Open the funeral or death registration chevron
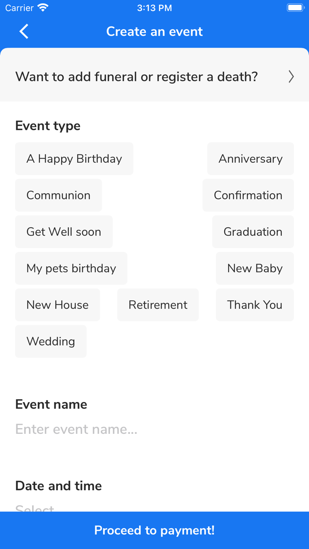Image resolution: width=309 pixels, height=549 pixels. tap(291, 77)
